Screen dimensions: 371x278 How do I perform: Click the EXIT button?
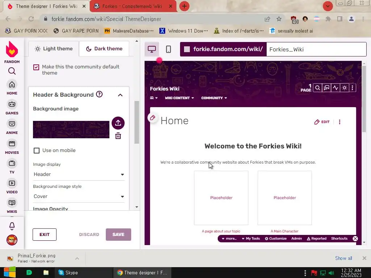(45, 235)
